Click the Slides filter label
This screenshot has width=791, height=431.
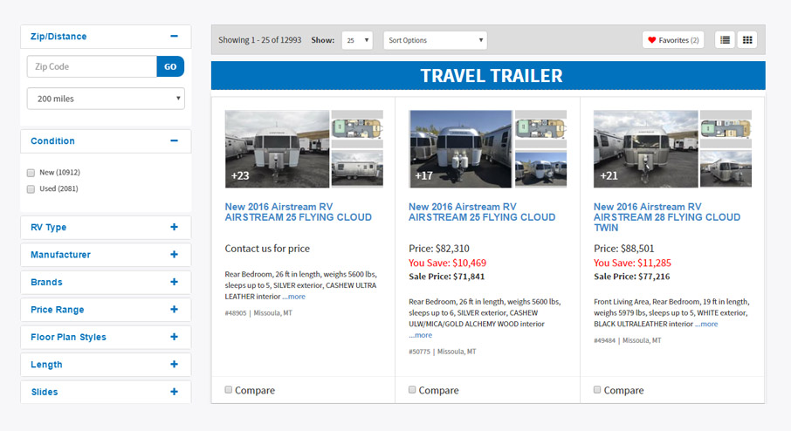pyautogui.click(x=45, y=392)
